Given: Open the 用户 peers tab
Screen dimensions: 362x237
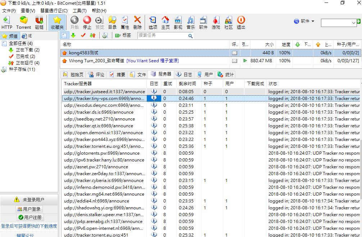Looking at the screenshot, I should click(205, 74).
